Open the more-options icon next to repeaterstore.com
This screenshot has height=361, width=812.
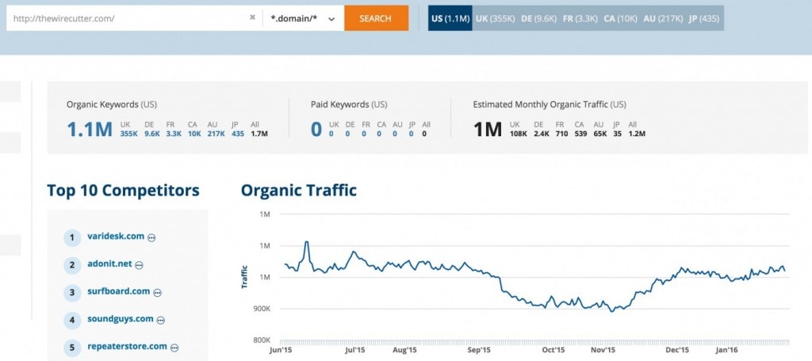click(174, 348)
